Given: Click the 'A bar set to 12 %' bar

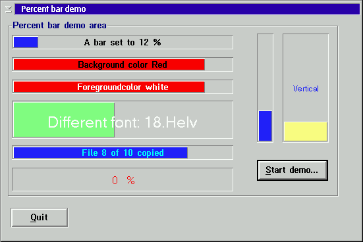Looking at the screenshot, I should pyautogui.click(x=123, y=42).
